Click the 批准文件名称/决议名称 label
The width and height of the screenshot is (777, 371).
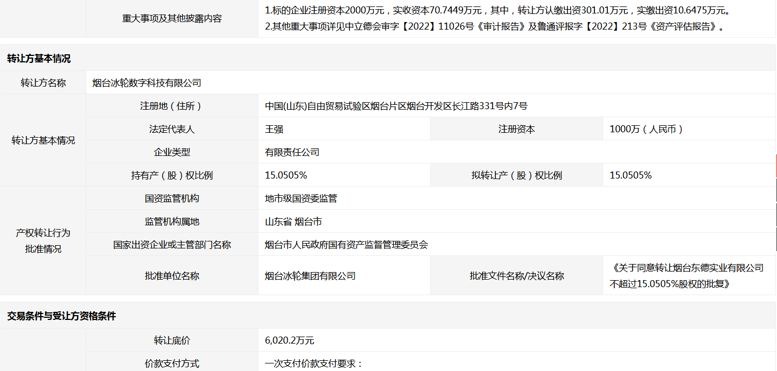click(x=516, y=276)
